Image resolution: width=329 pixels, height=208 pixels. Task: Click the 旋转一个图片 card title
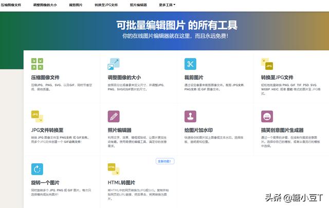click(45, 183)
